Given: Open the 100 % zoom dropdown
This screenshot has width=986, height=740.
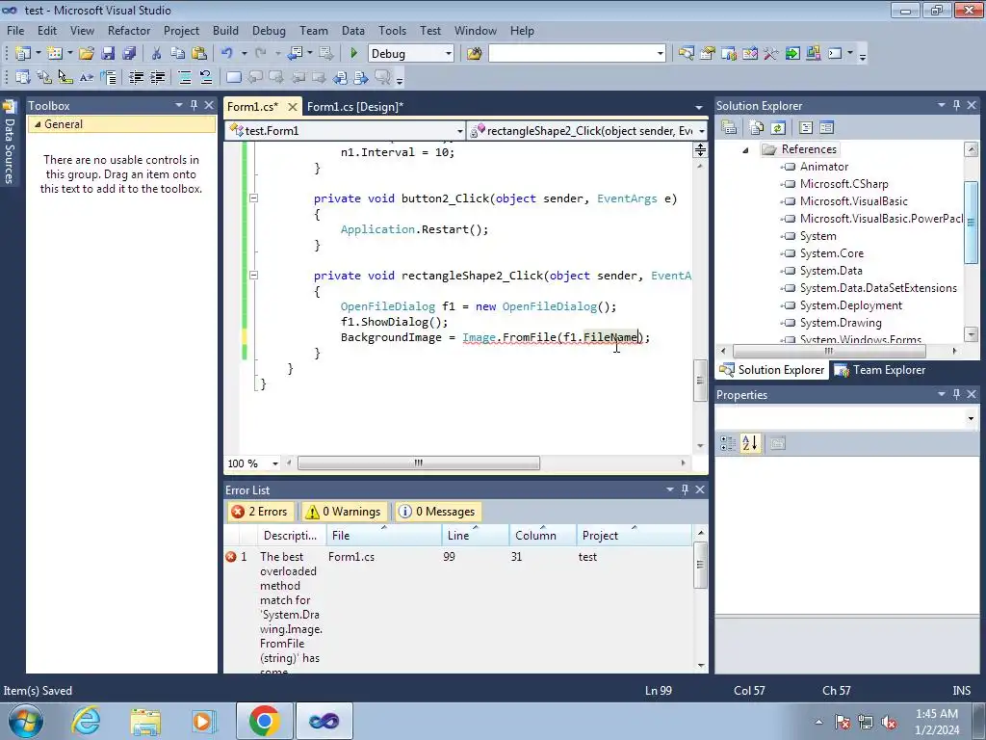Looking at the screenshot, I should [x=274, y=463].
